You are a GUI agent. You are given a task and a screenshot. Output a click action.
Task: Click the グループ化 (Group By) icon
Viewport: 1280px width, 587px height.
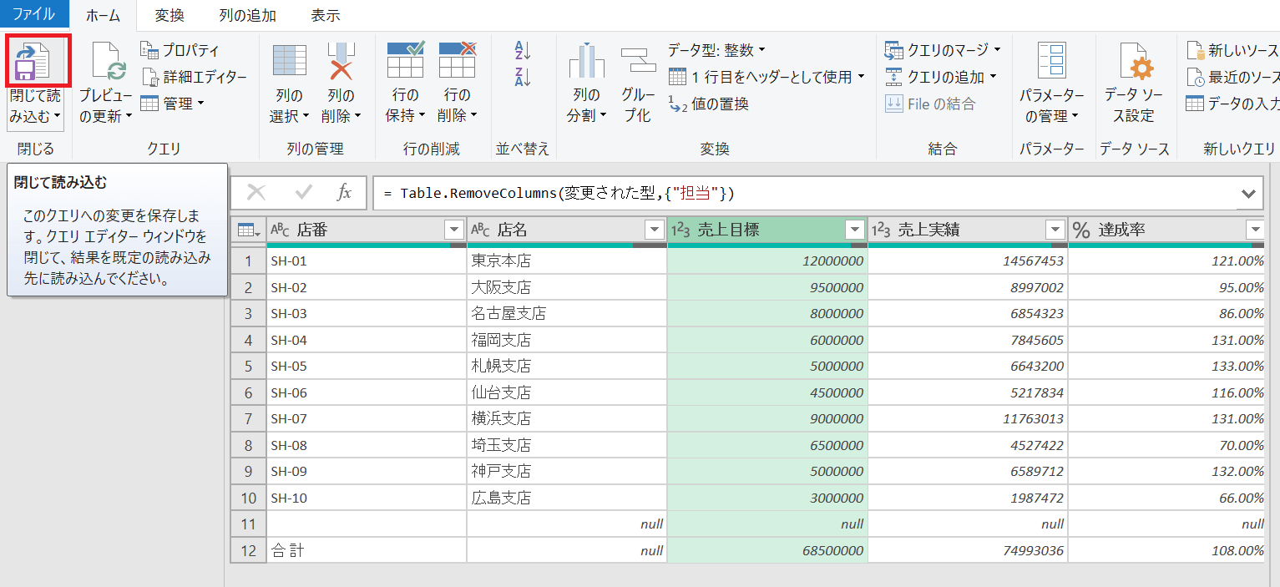click(x=638, y=63)
